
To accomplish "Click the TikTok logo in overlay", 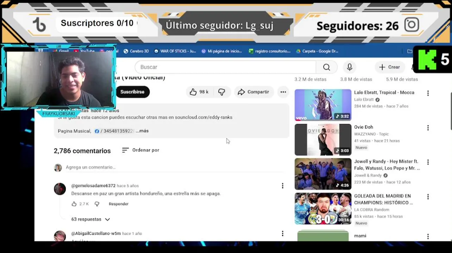I will [39, 25].
